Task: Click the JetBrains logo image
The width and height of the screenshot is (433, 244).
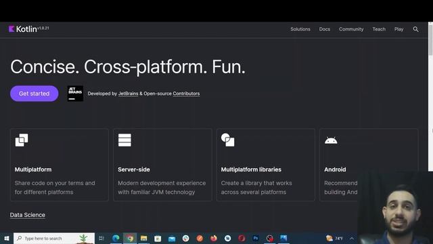Action: [75, 94]
